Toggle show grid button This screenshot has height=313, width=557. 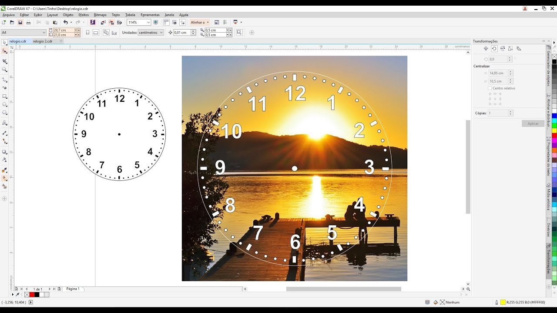174,22
